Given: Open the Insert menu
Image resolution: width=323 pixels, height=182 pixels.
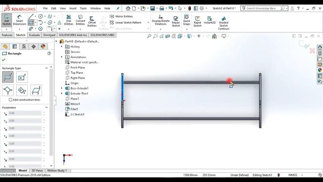Looking at the screenshot, I should pyautogui.click(x=73, y=9).
